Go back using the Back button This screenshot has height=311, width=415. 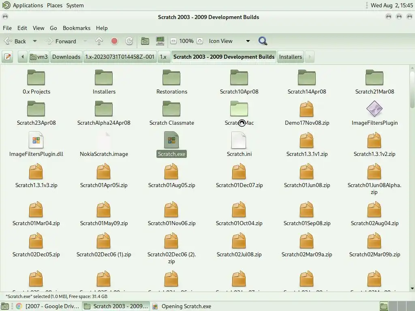tap(15, 41)
